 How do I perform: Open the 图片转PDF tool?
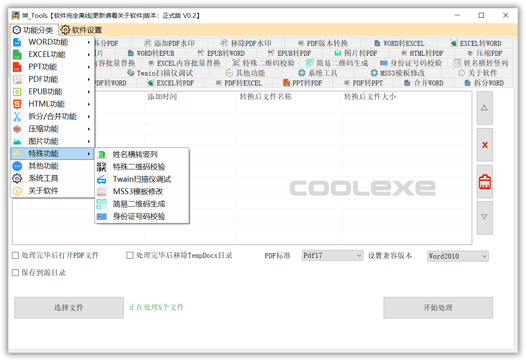point(358,53)
